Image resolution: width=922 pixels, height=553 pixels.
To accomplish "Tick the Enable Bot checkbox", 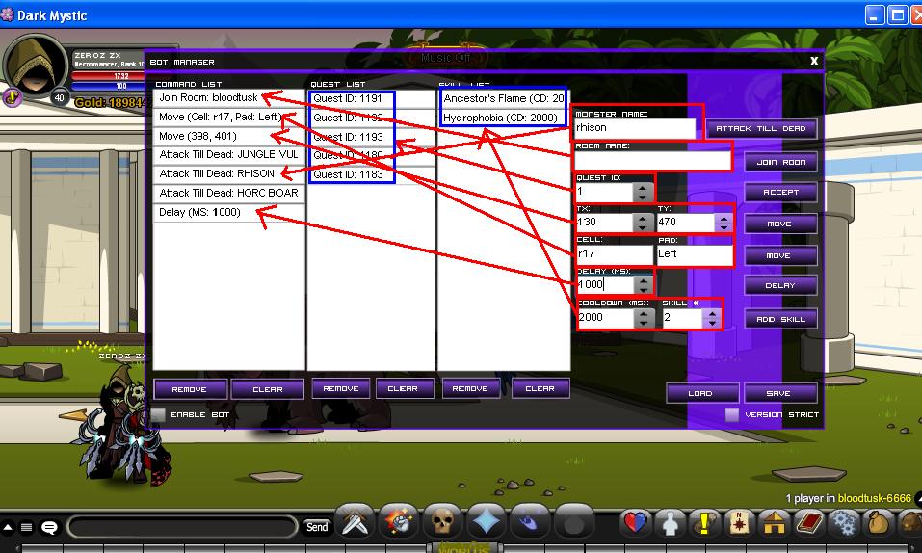I will 158,414.
